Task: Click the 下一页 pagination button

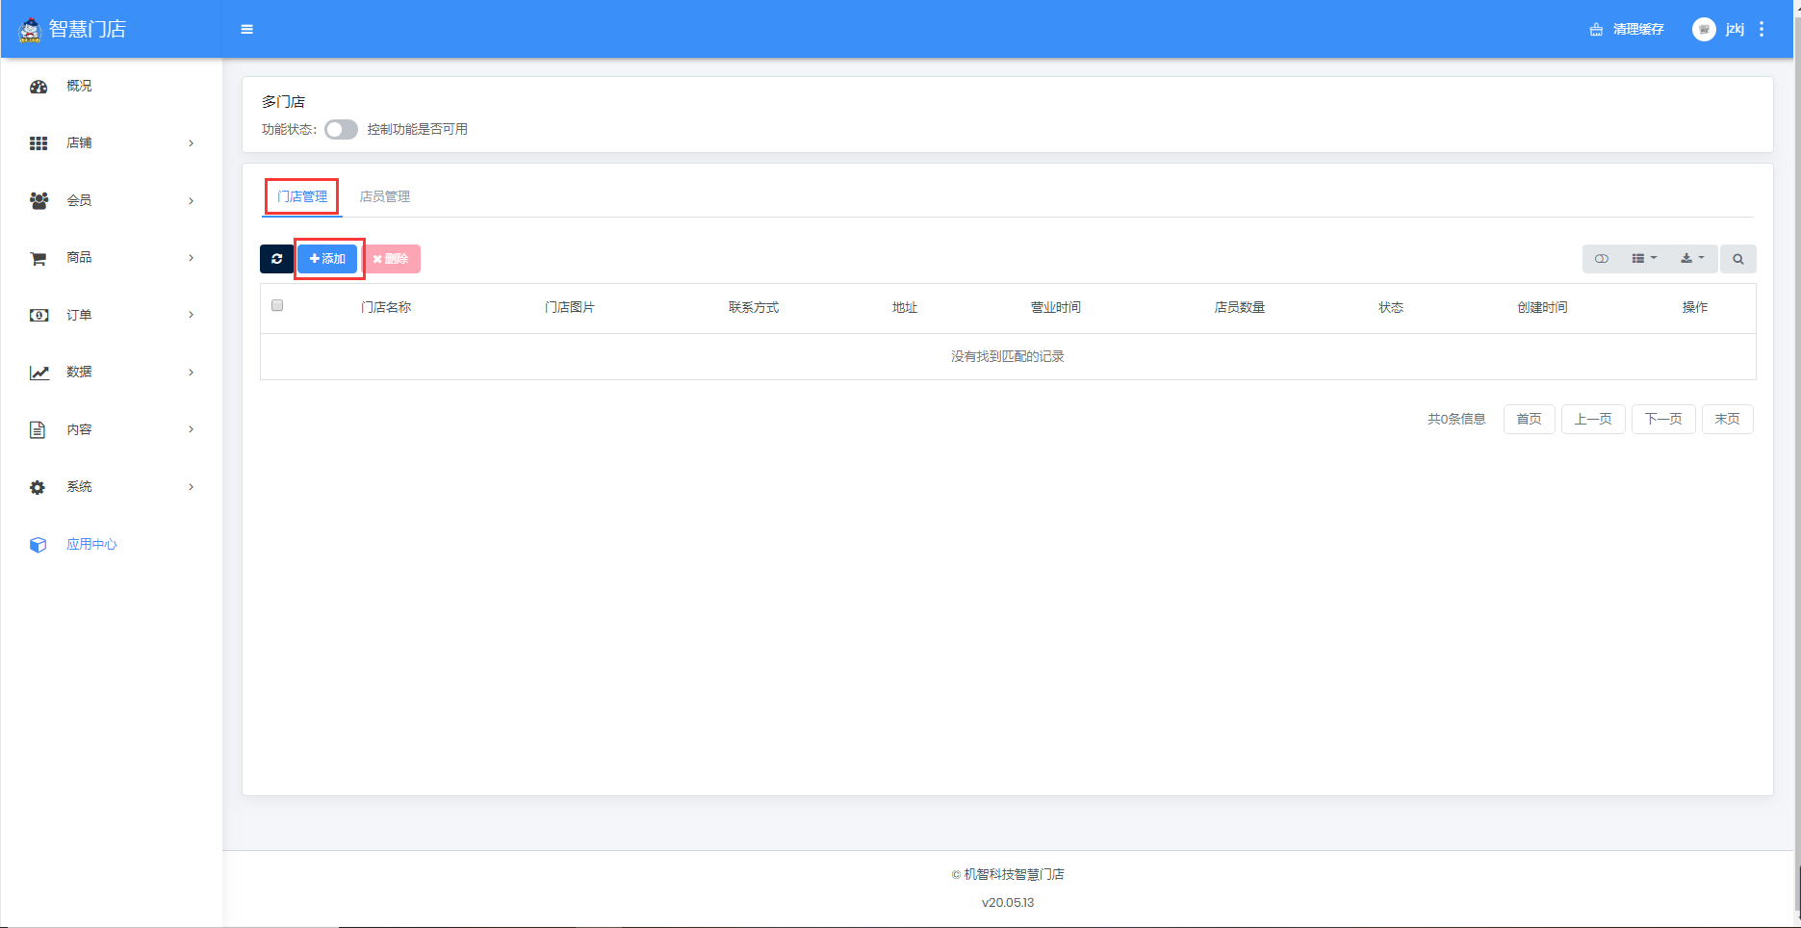Action: click(x=1663, y=419)
